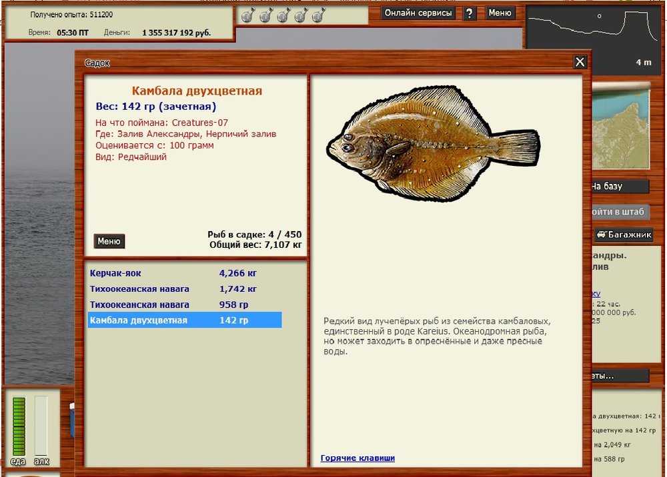
Task: Click the fifth medal icon in the top bar
Action: [x=317, y=15]
